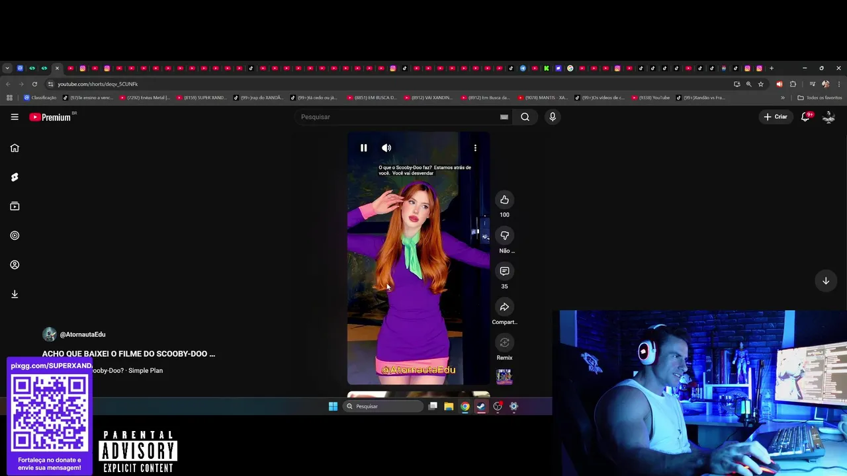
Task: Open the Simple Plan sound thumbnail
Action: (504, 377)
